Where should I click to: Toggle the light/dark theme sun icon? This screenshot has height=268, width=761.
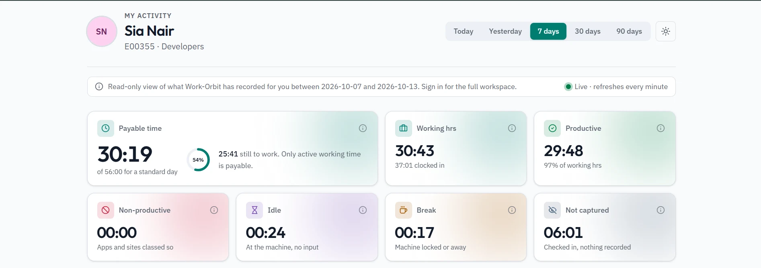click(665, 31)
